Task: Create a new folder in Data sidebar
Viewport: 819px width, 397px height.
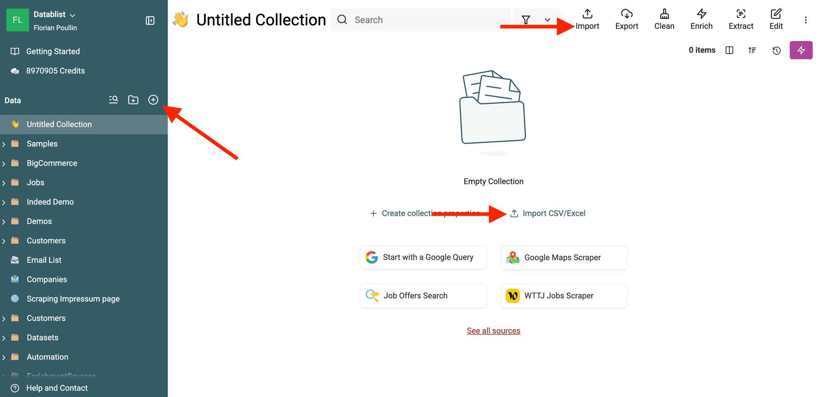Action: click(133, 99)
